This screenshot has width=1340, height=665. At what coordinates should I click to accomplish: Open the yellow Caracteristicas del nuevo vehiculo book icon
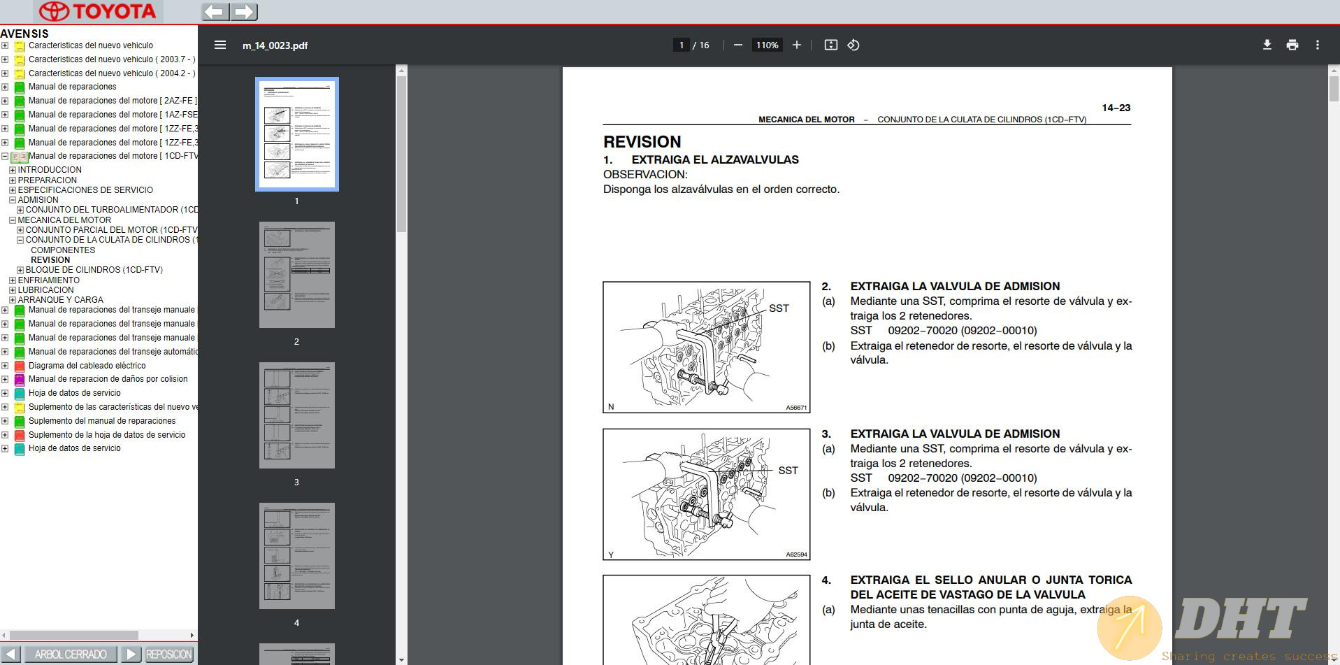[x=20, y=46]
